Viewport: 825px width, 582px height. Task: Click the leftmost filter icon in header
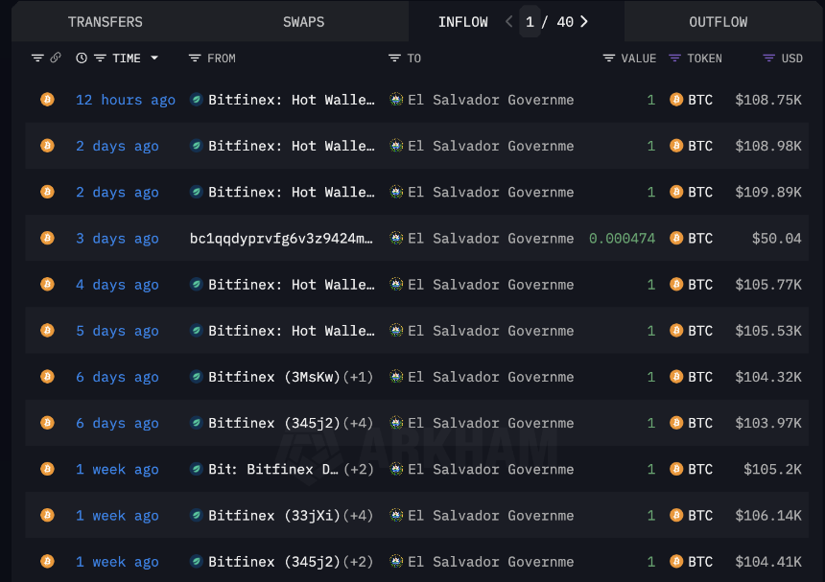[37, 58]
